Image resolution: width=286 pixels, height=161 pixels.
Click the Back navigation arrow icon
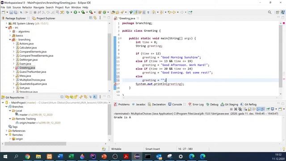pos(174,12)
